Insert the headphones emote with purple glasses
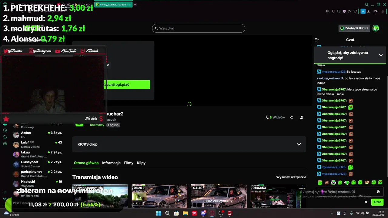This screenshot has height=218, width=388. tap(333, 183)
